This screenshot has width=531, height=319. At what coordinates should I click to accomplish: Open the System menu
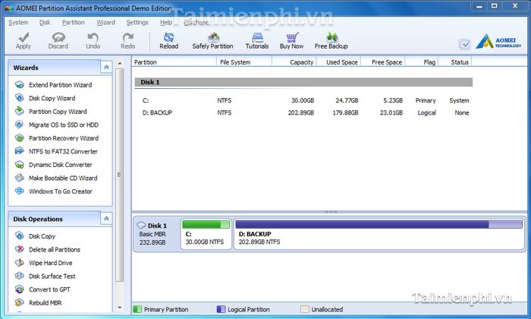tap(18, 22)
